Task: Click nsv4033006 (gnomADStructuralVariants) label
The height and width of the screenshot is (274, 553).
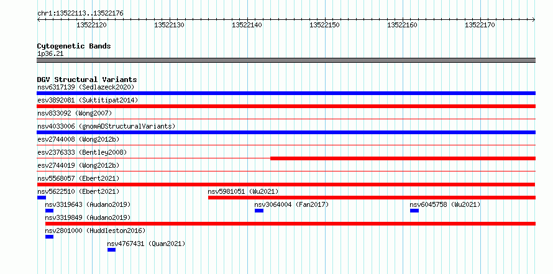Action: (106, 126)
